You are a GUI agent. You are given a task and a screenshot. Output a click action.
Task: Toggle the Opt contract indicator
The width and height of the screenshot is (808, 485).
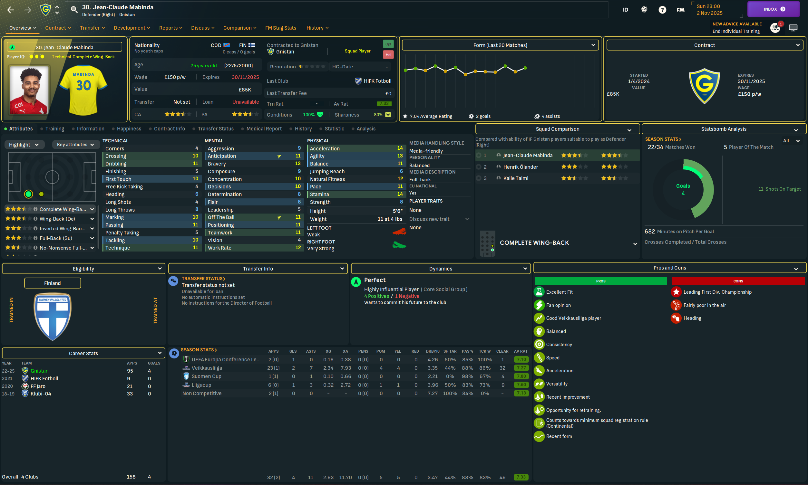point(388,44)
